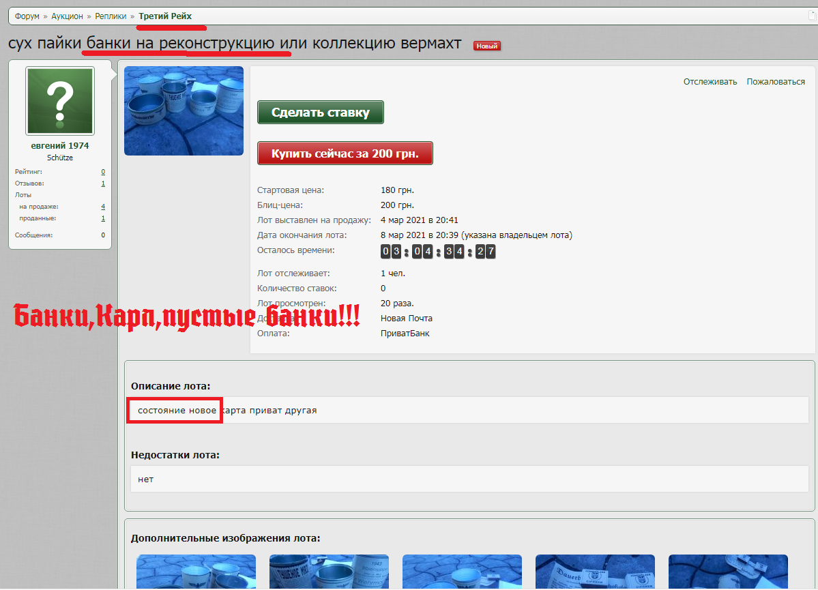Screen dimensions: 818x590
Task: Open seller profile евгений 1974
Action: coord(60,146)
